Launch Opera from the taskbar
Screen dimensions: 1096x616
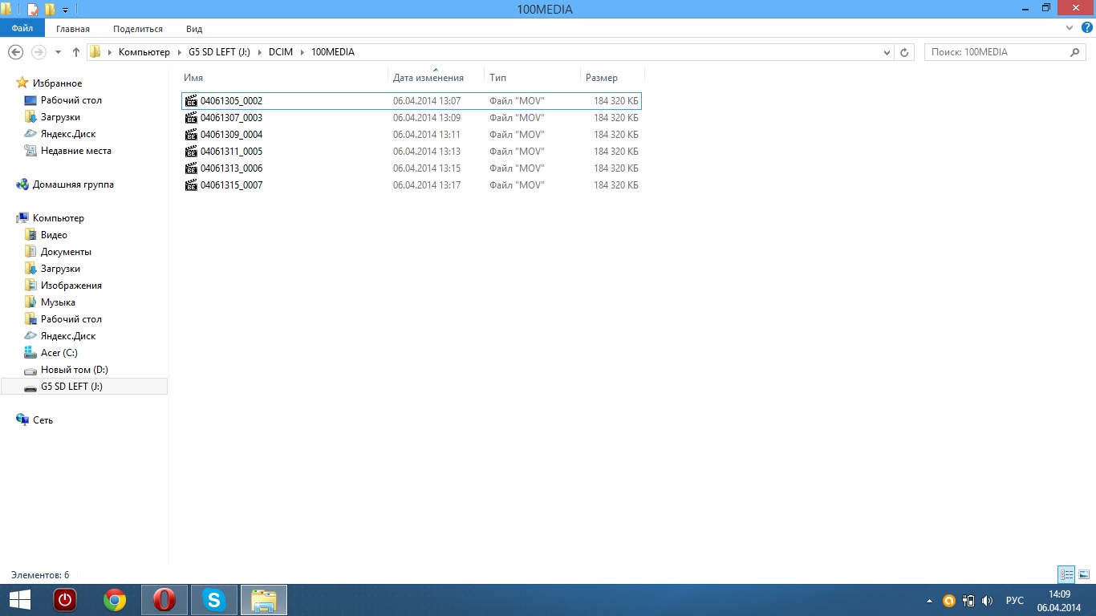[164, 600]
